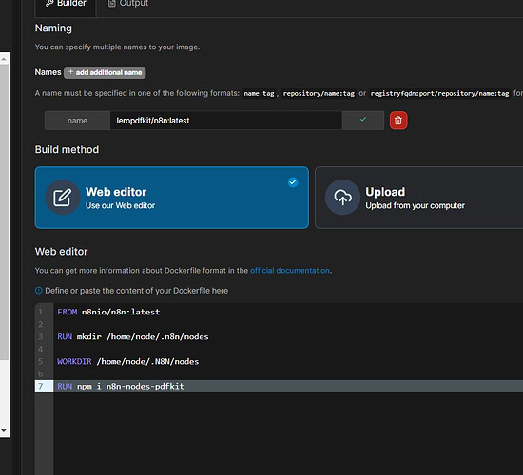The height and width of the screenshot is (475, 523).
Task: Click line number 5 in gutter
Action: pyautogui.click(x=41, y=361)
